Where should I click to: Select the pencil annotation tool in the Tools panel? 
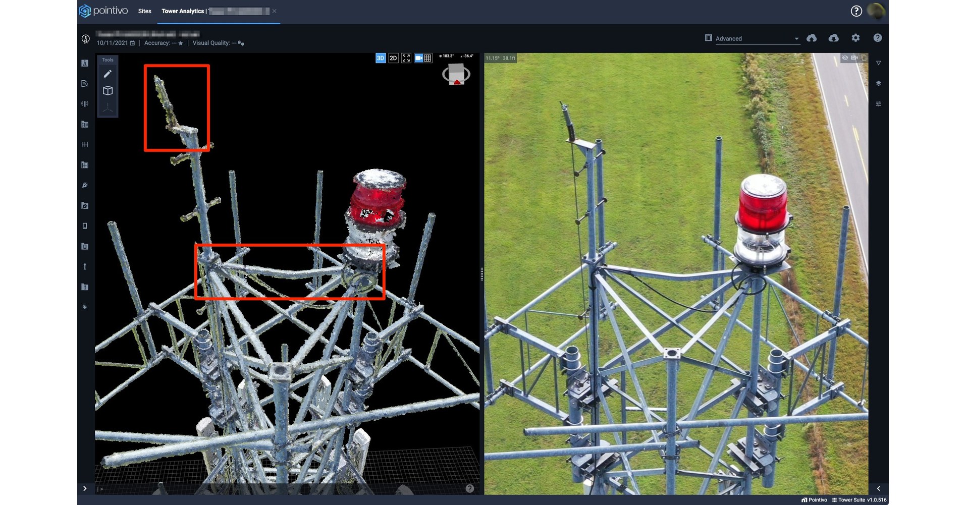tap(108, 73)
